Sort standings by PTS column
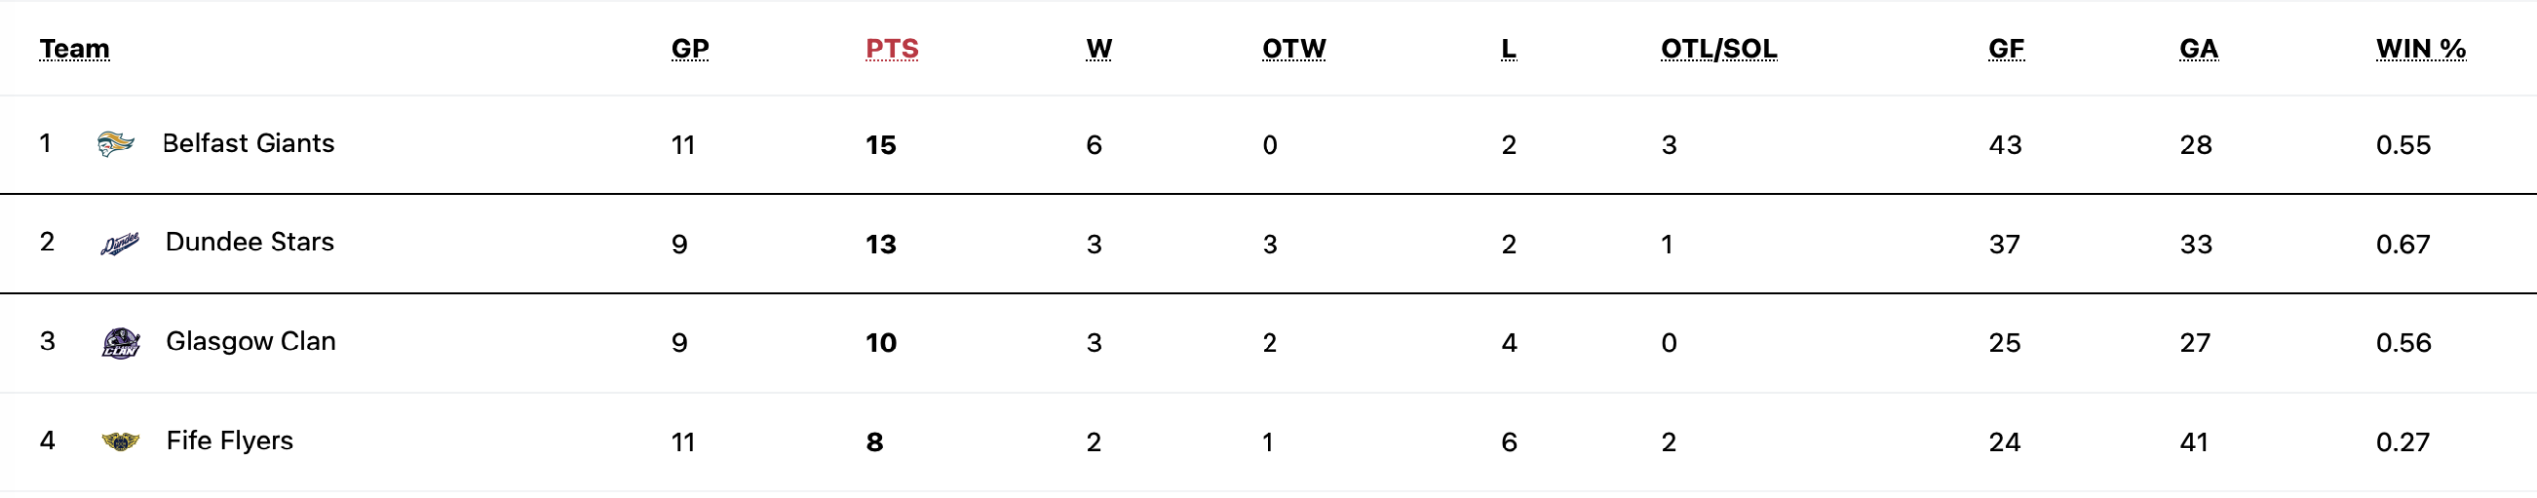Image resolution: width=2537 pixels, height=498 pixels. (x=892, y=49)
